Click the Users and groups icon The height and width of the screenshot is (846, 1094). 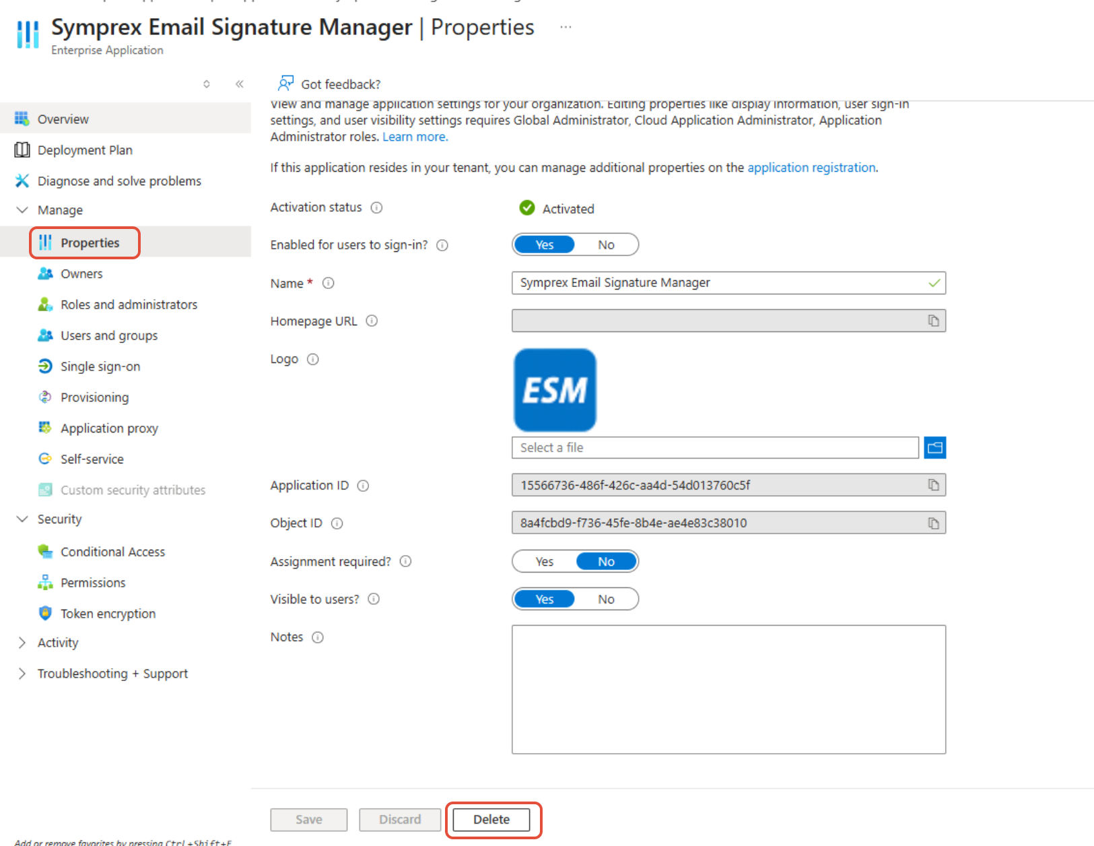pos(45,335)
